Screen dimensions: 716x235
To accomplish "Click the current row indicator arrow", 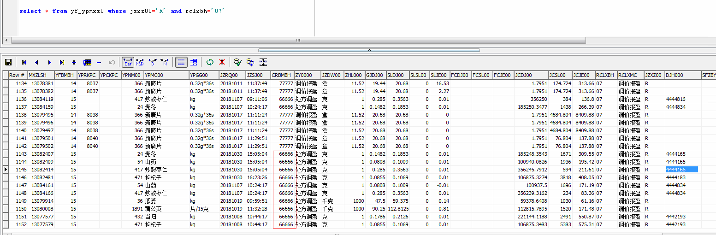I will tap(5, 170).
